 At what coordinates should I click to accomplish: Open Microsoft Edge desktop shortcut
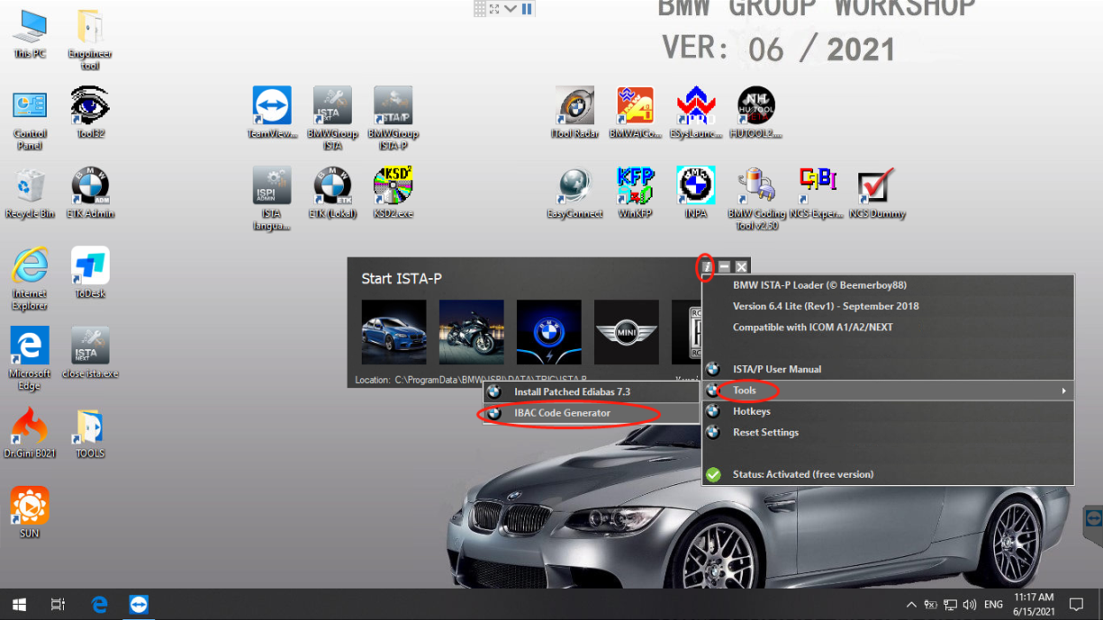30,359
